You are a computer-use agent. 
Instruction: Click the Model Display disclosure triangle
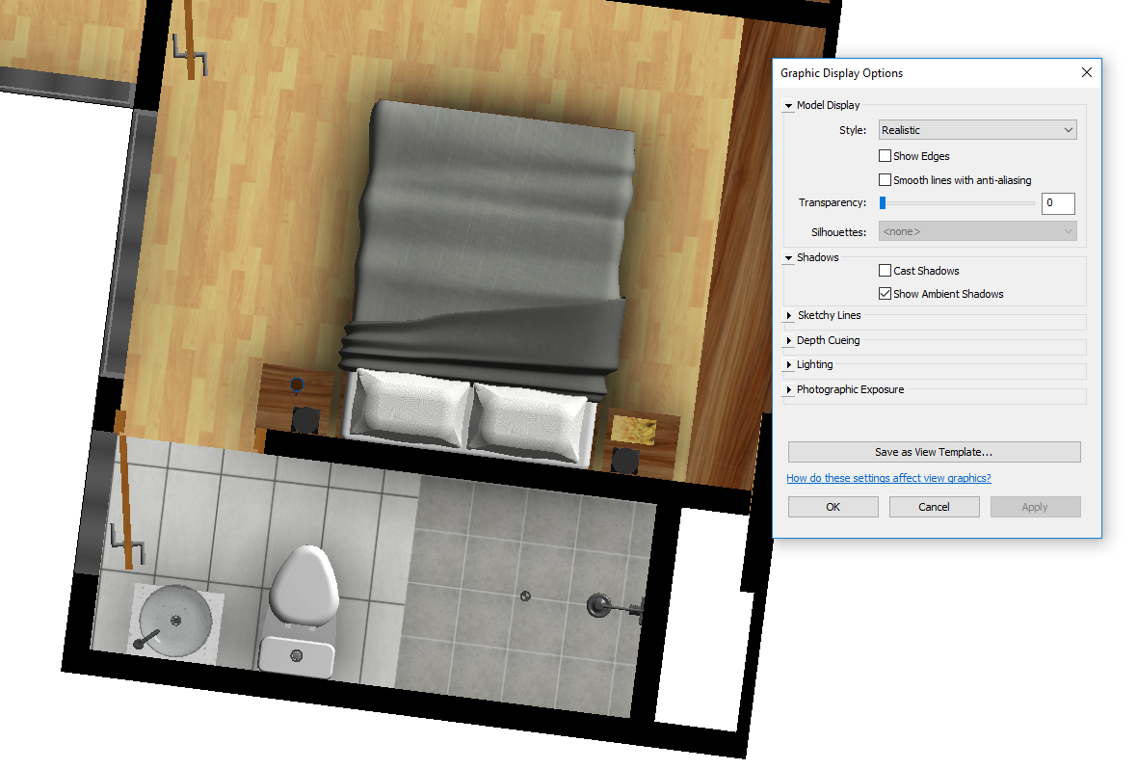coord(787,105)
